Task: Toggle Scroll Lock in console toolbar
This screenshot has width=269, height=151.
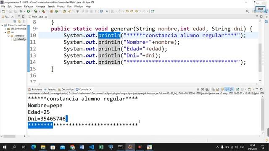Action: point(218,89)
